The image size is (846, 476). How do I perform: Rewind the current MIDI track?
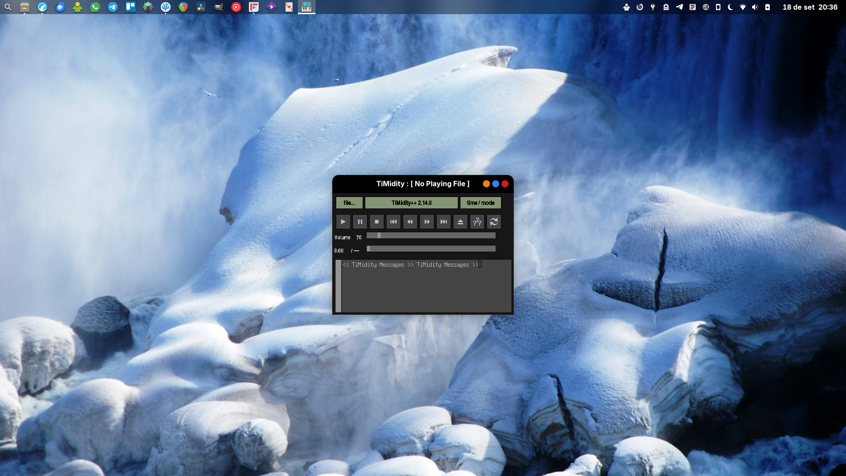(x=410, y=222)
